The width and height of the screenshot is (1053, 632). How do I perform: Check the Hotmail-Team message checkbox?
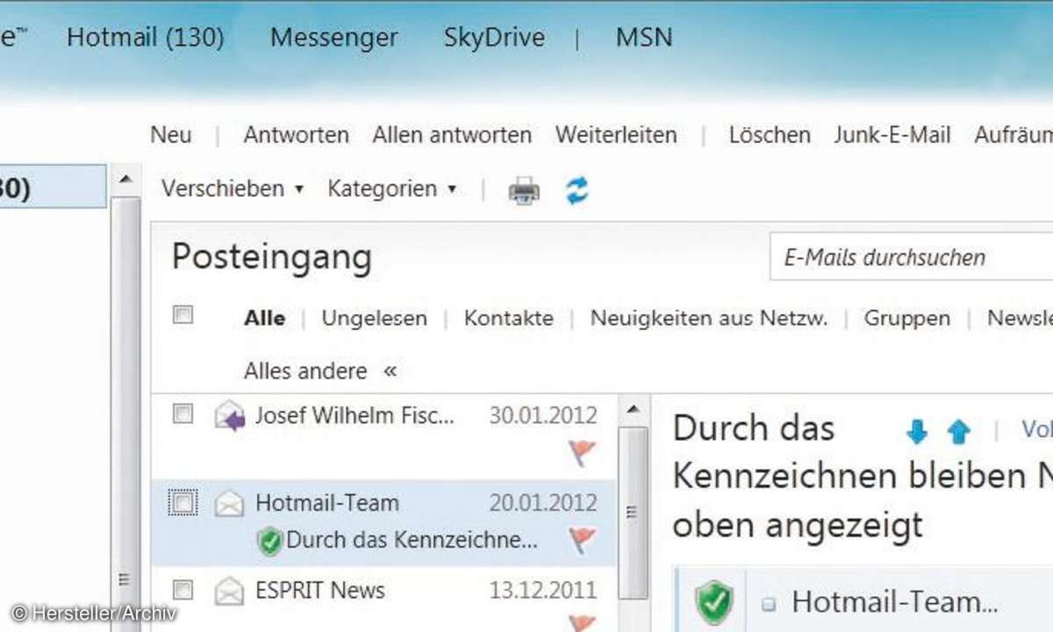183,503
